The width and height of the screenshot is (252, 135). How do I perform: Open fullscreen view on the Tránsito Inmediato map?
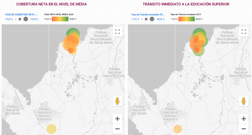(x=244, y=32)
